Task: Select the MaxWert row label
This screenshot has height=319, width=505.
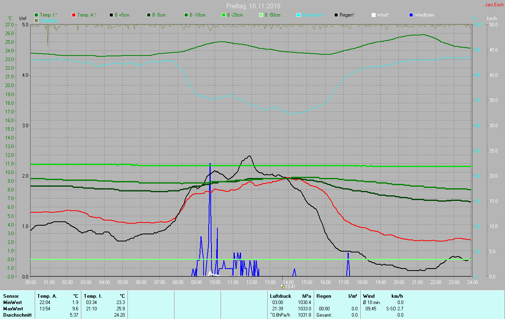Action: (12, 309)
